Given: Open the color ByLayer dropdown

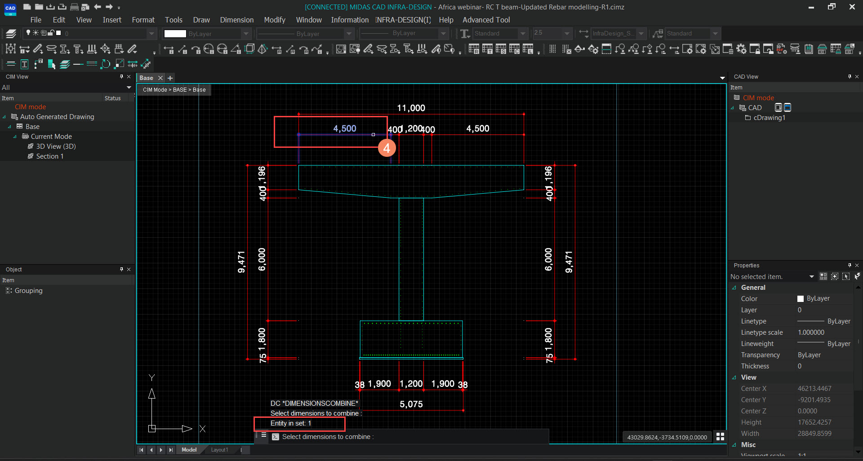Looking at the screenshot, I should (246, 33).
